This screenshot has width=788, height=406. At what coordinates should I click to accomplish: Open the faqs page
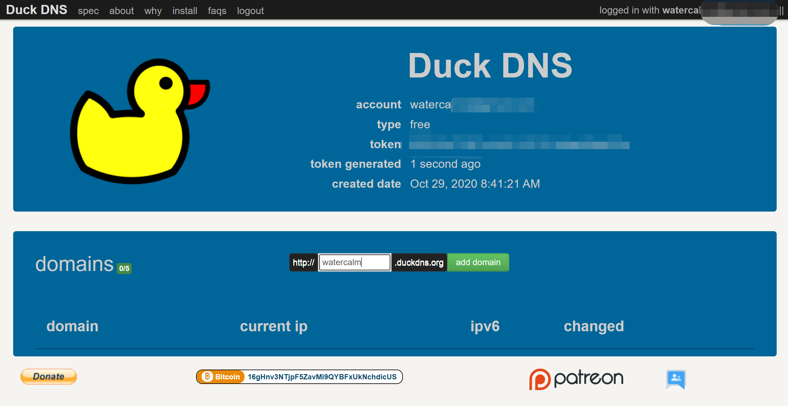point(217,11)
